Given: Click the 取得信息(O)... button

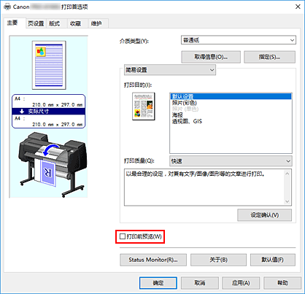Looking at the screenshot, I should point(211,57).
